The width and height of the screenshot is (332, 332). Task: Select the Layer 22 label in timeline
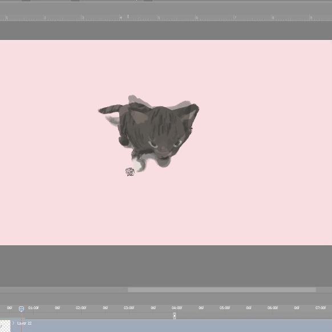[x=25, y=323]
